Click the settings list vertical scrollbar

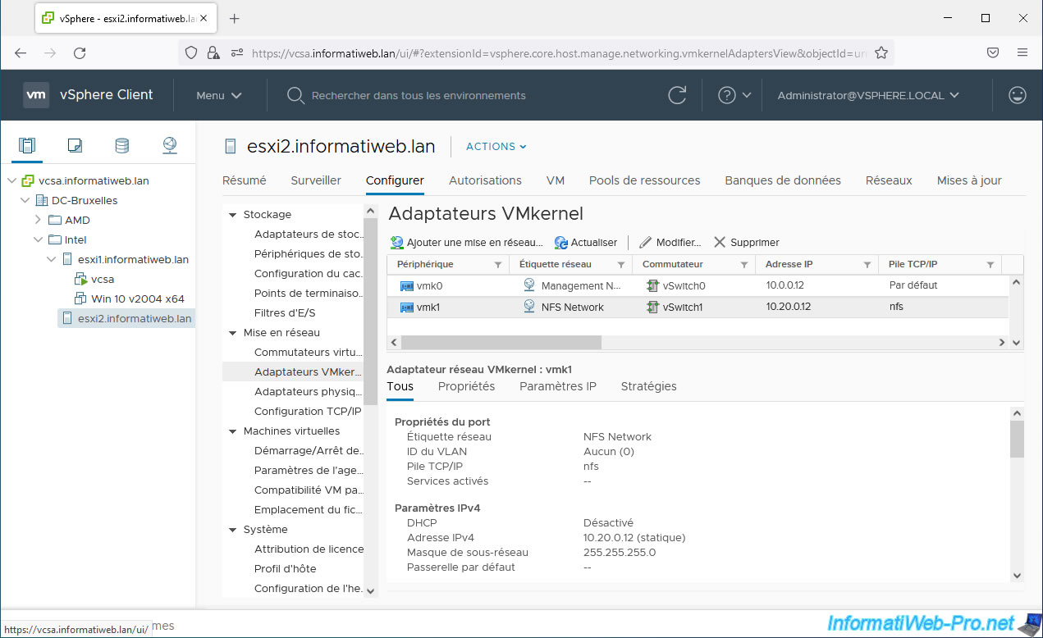(x=370, y=312)
